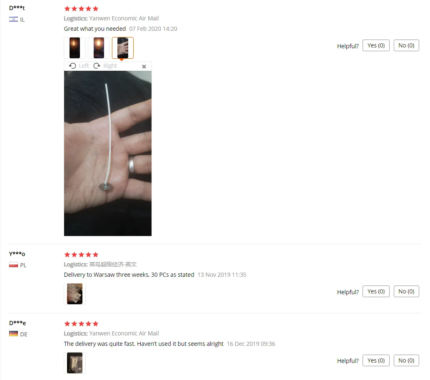Viewport: 430px width, 380px height.
Task: Rotate the review photo right
Action: [x=105, y=66]
